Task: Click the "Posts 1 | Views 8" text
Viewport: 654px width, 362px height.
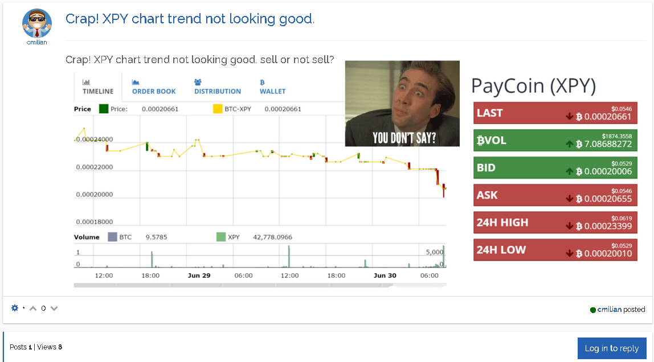Action: 36,347
